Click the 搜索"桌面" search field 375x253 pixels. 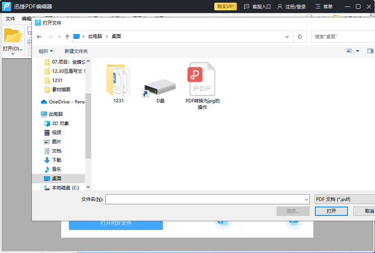(343, 36)
